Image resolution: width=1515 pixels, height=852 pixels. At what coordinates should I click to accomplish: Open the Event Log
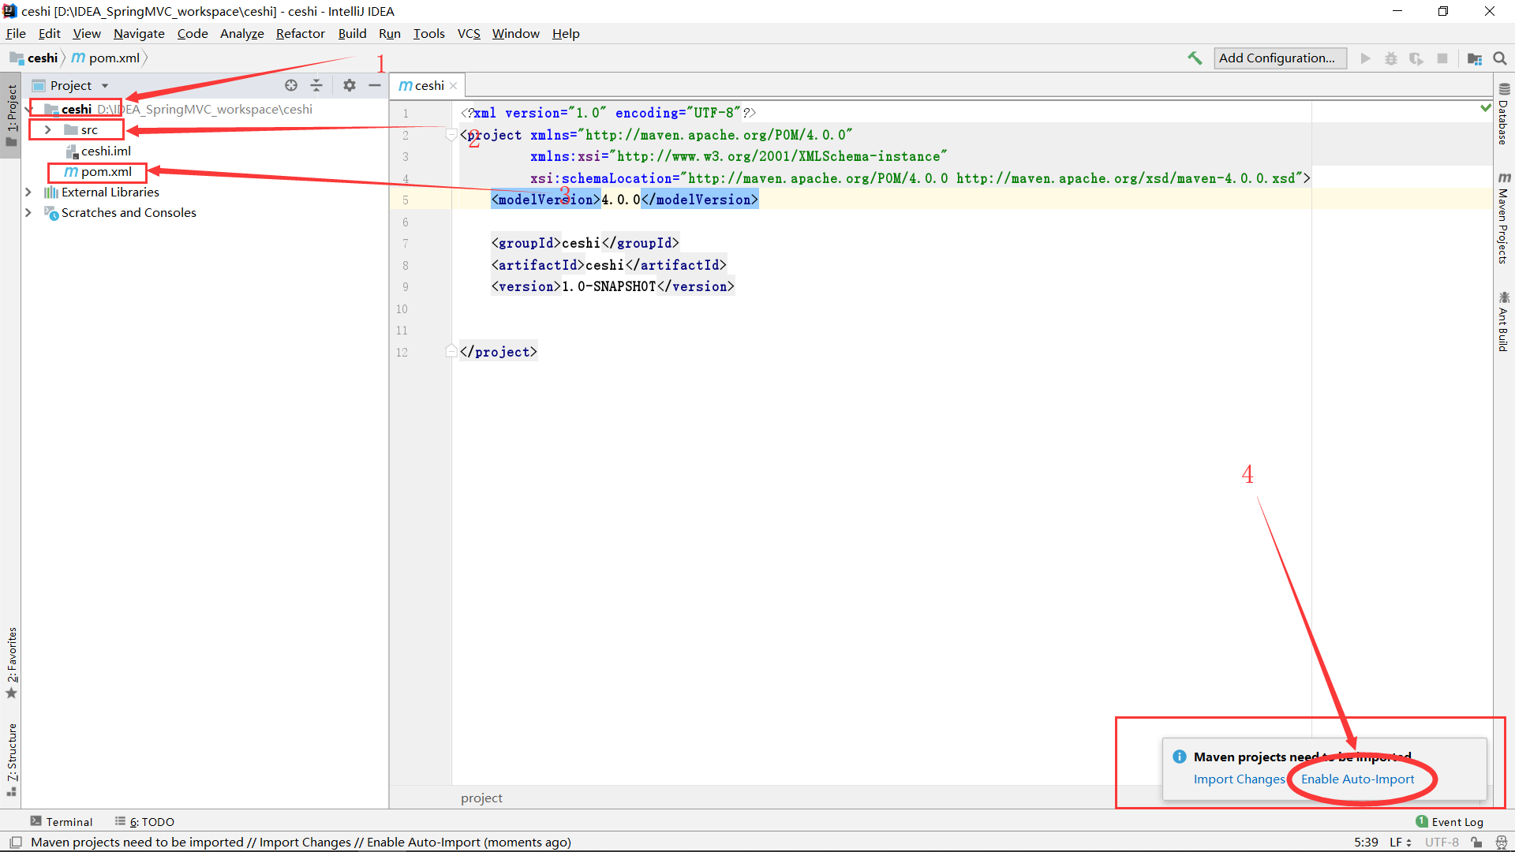pyautogui.click(x=1450, y=822)
